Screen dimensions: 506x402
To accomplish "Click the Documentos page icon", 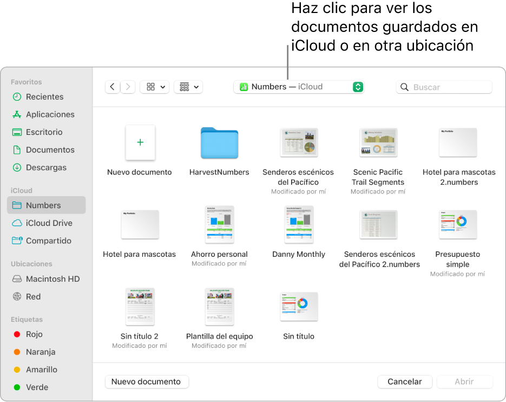I will (17, 150).
